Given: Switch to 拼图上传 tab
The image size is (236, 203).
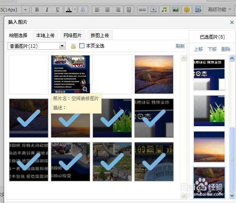Looking at the screenshot, I should point(100,36).
